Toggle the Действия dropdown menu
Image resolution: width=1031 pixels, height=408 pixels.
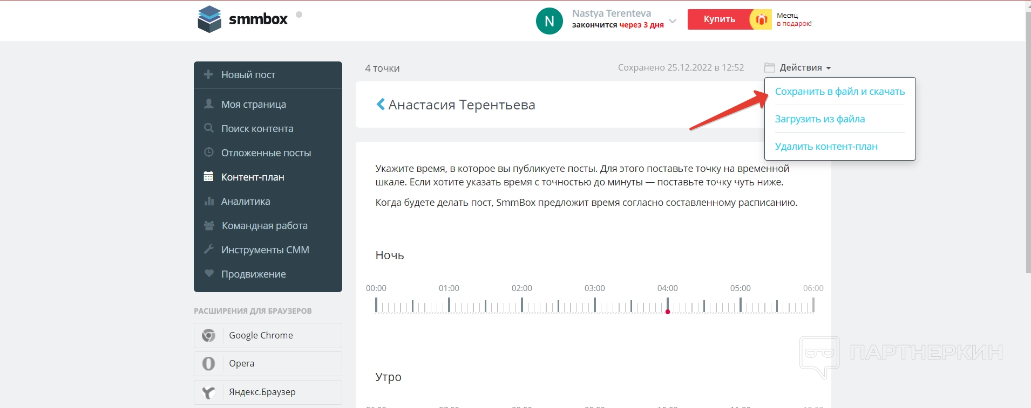(805, 67)
